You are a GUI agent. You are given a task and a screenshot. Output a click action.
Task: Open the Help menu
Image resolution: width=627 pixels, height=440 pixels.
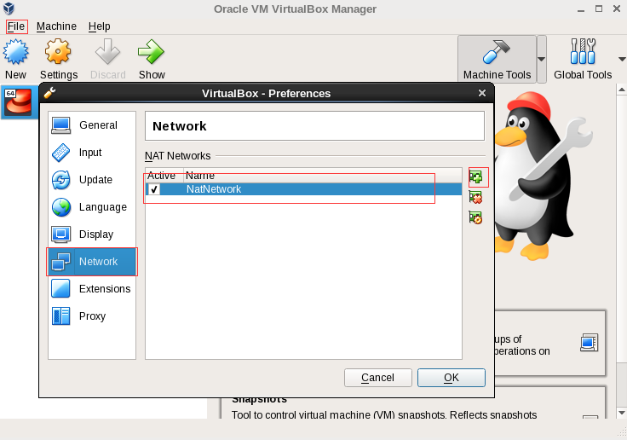99,26
